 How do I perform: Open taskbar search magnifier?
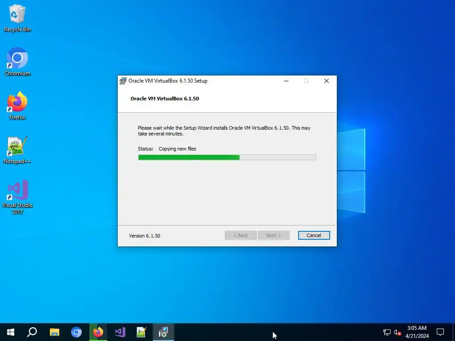point(32,332)
